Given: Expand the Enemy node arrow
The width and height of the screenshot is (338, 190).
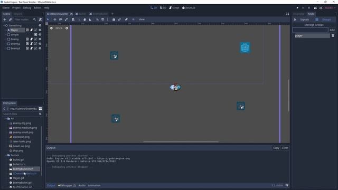Looking at the screenshot, I should pyautogui.click(x=6, y=39).
